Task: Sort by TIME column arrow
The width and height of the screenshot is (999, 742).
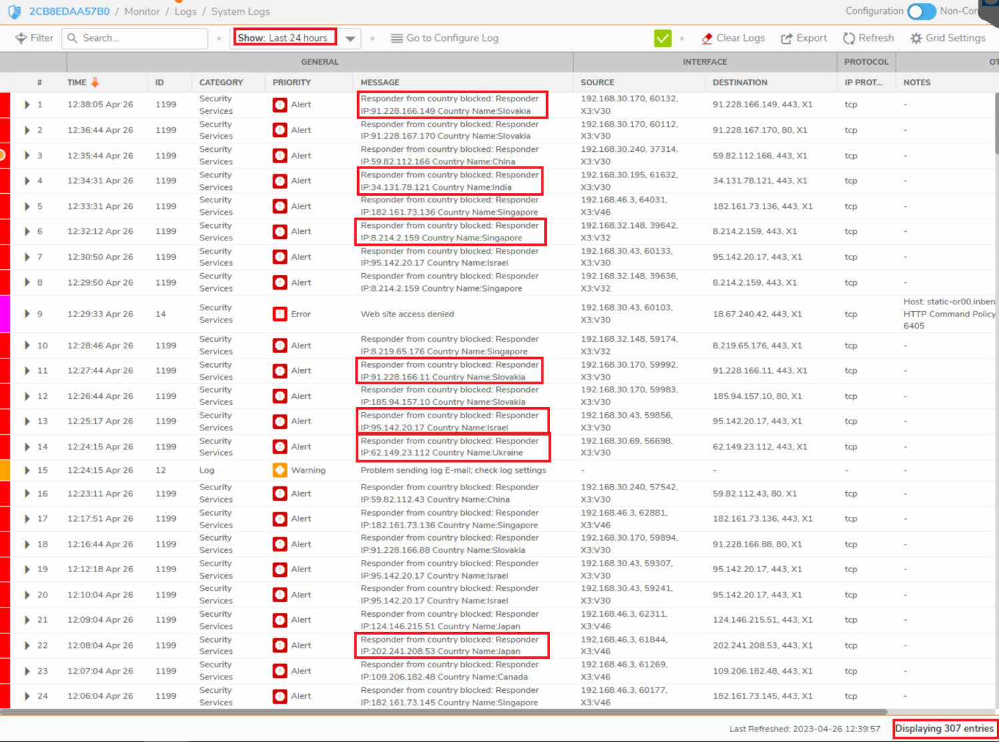Action: pos(95,82)
